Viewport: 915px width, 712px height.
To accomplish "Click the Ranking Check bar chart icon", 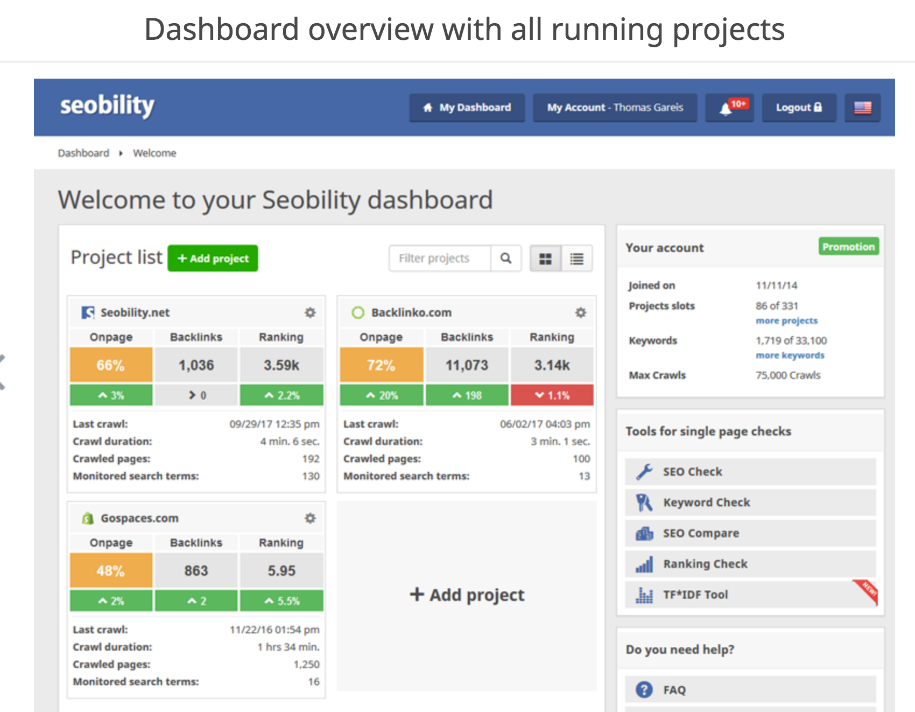I will coord(644,564).
